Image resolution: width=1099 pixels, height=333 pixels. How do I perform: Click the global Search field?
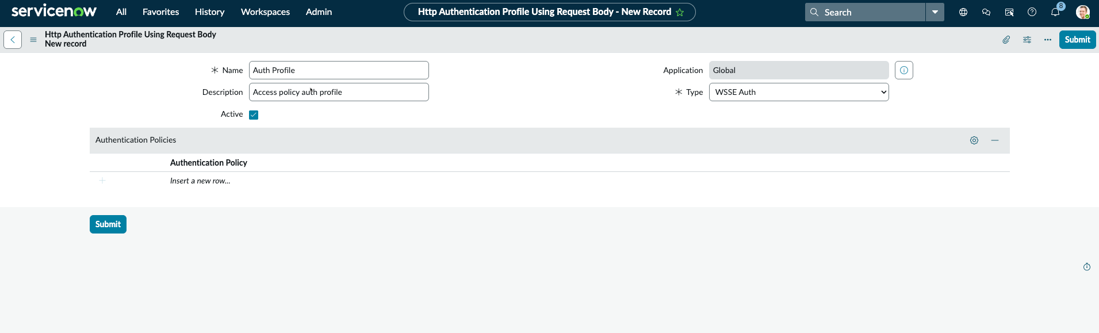tap(865, 12)
